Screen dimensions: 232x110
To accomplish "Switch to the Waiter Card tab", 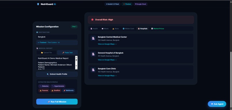I will tap(128, 29).
